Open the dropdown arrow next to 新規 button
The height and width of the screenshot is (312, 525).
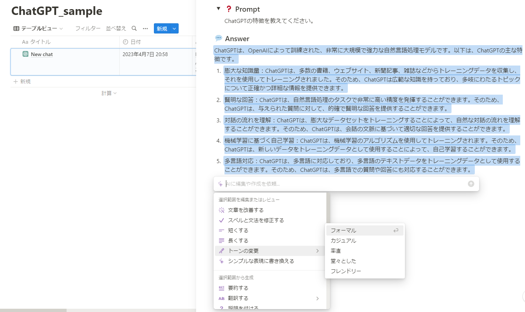coord(174,28)
